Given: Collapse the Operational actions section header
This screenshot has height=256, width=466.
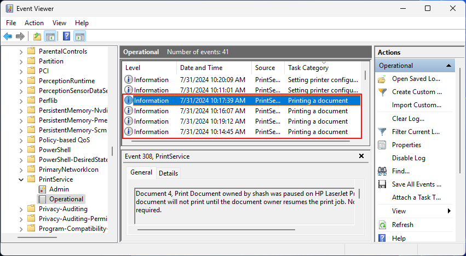Looking at the screenshot, I should (449, 66).
